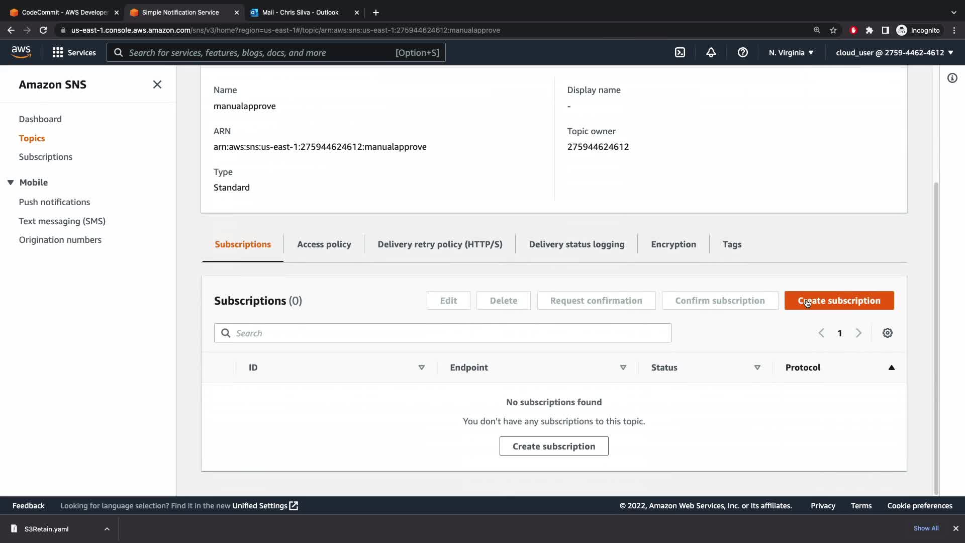965x543 pixels.
Task: Go to AWS console home logo
Action: (x=21, y=52)
